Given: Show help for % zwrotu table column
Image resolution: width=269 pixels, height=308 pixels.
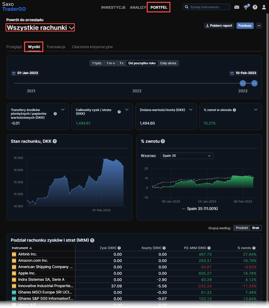Looking at the screenshot, I should (x=254, y=248).
